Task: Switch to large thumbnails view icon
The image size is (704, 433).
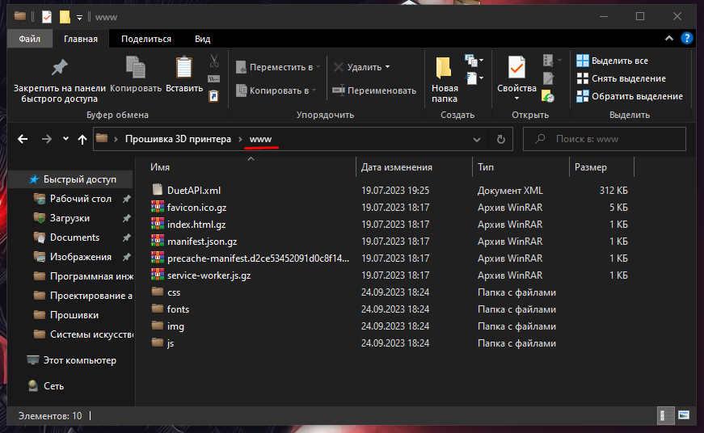Action: click(684, 415)
